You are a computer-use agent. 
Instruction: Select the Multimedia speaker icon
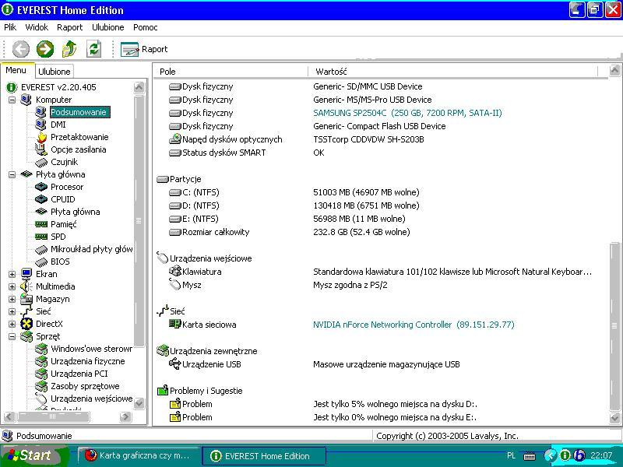point(26,286)
